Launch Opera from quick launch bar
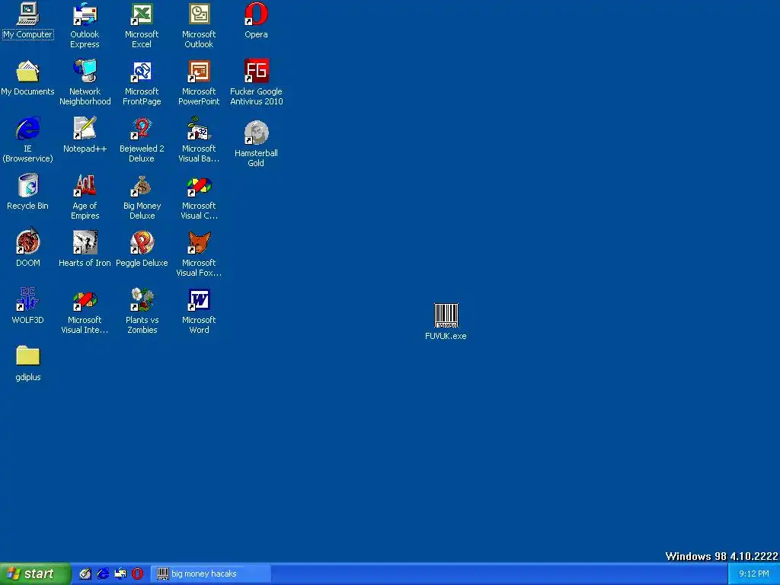Viewport: 780px width, 585px height. [x=138, y=574]
